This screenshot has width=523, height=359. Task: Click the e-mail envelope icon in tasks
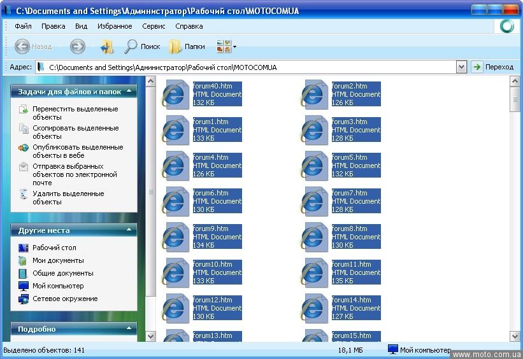pos(24,166)
